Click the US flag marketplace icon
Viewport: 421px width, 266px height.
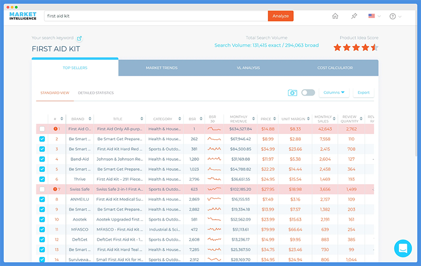(372, 16)
